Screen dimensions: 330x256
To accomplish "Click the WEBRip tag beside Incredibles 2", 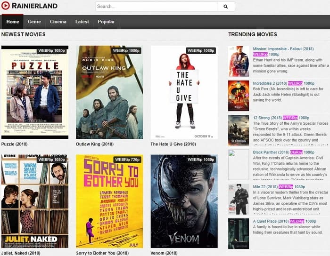I will 295,83.
